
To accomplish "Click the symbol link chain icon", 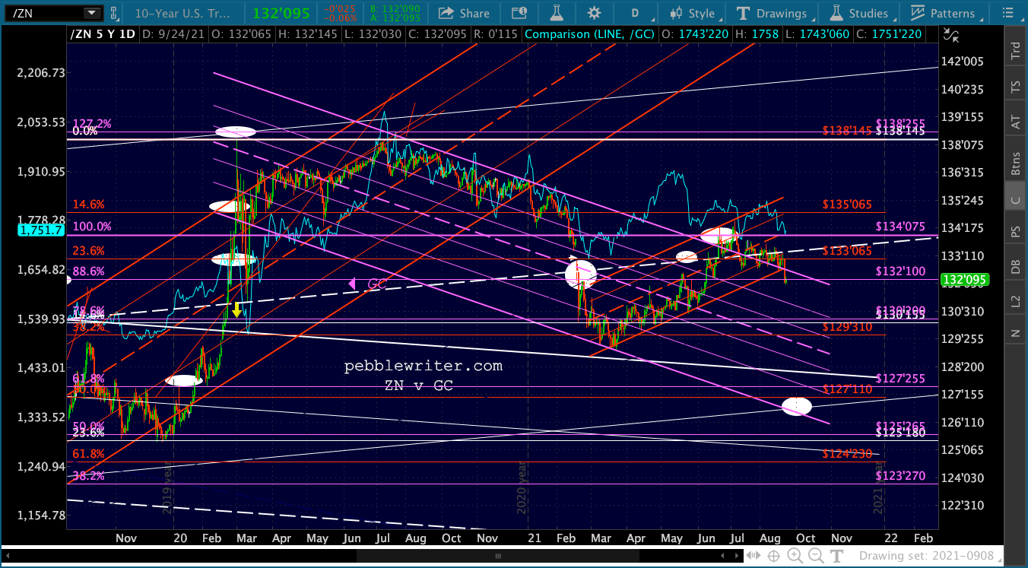I will coord(115,13).
